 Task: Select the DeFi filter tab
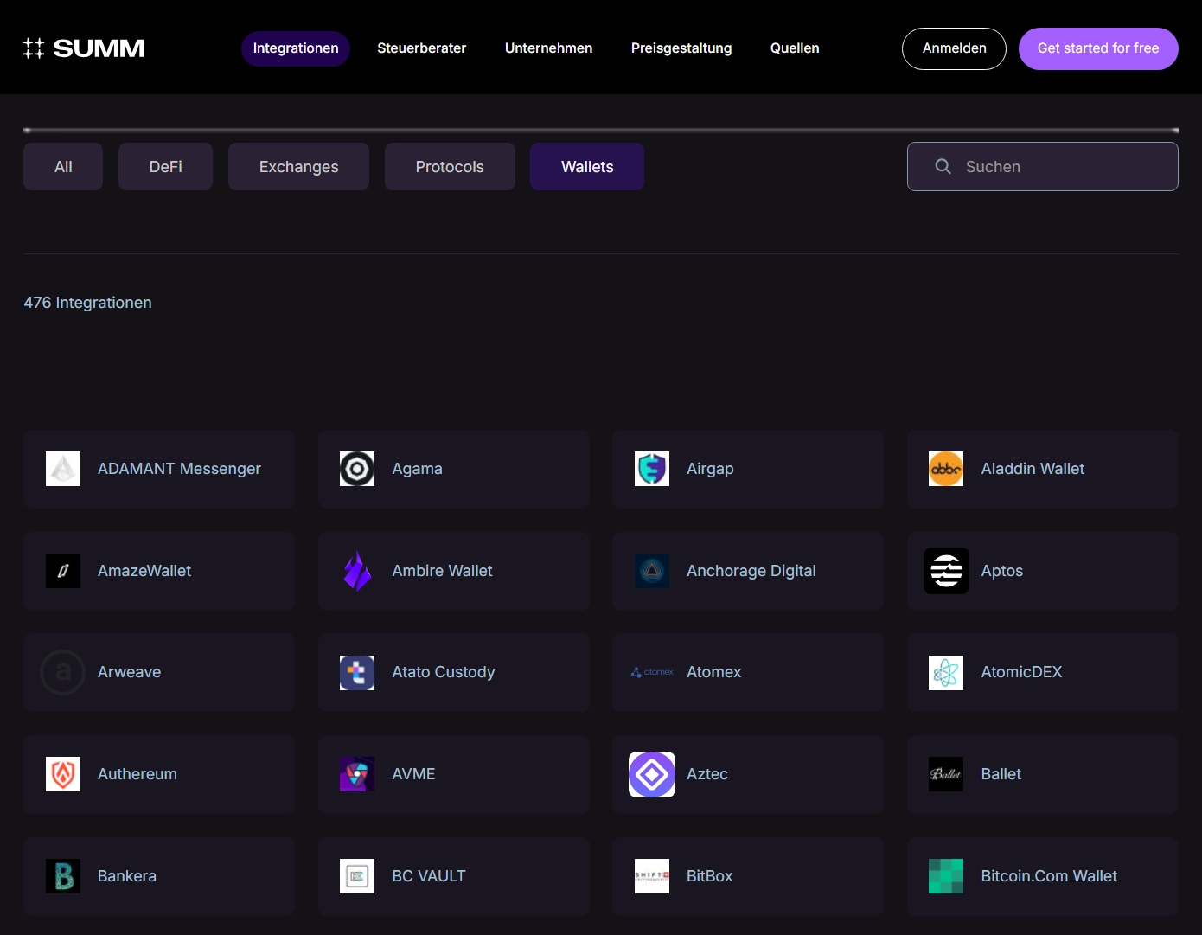[x=165, y=166]
